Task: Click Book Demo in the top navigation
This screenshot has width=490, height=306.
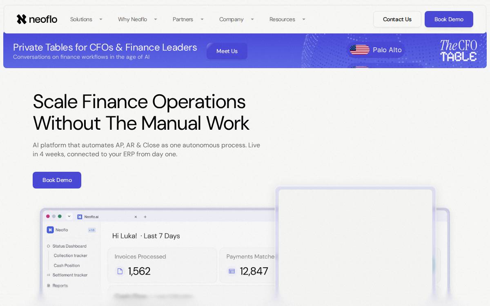Action: click(449, 19)
